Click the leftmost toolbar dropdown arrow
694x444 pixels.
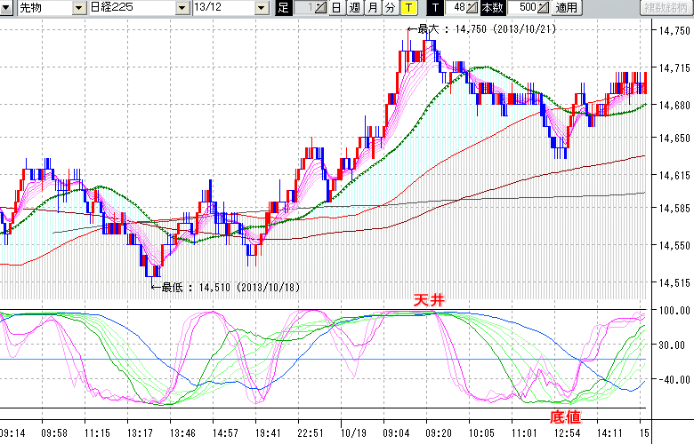(x=7, y=8)
